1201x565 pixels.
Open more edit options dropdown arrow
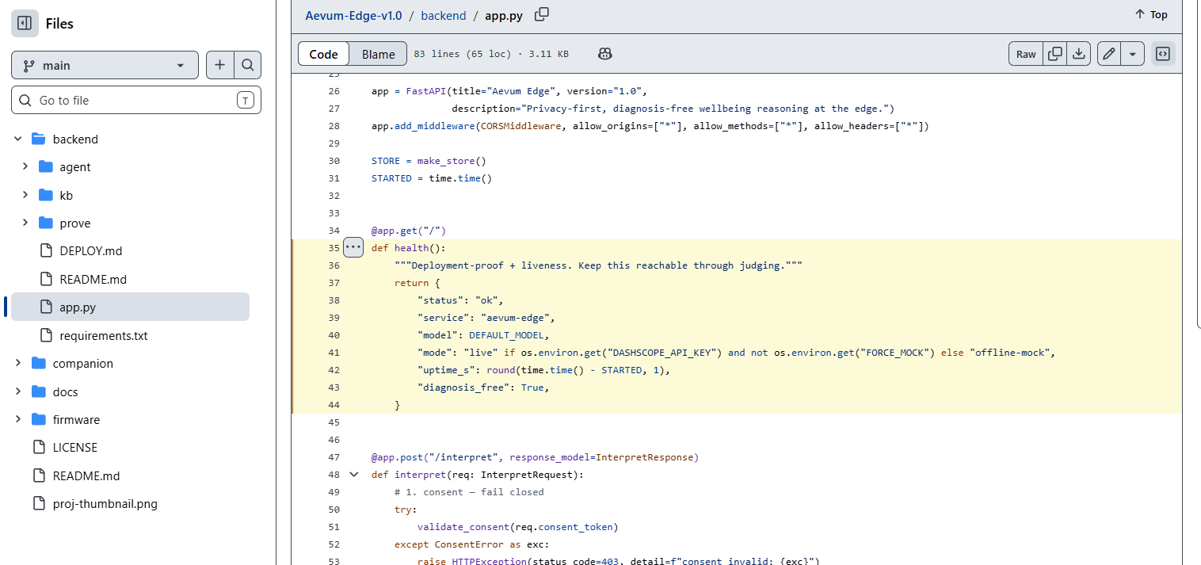(1133, 54)
